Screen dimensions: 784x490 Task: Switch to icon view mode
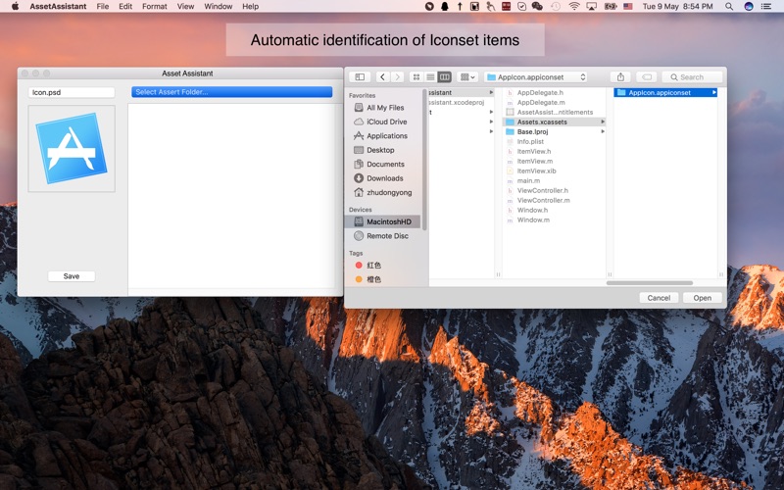tap(416, 76)
